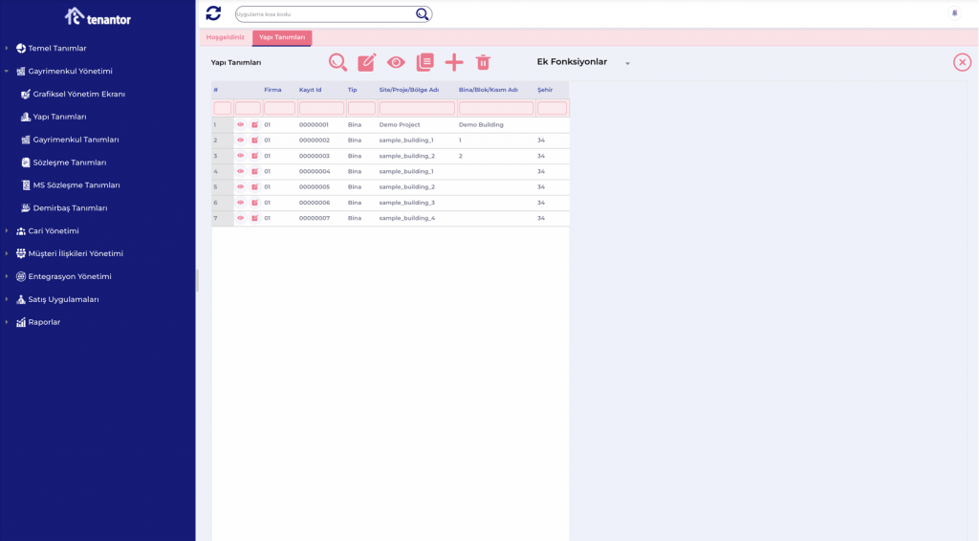Collapse the Gayrimenkul Yönetimi section
Screen dimensions: 979x541
click(x=7, y=72)
